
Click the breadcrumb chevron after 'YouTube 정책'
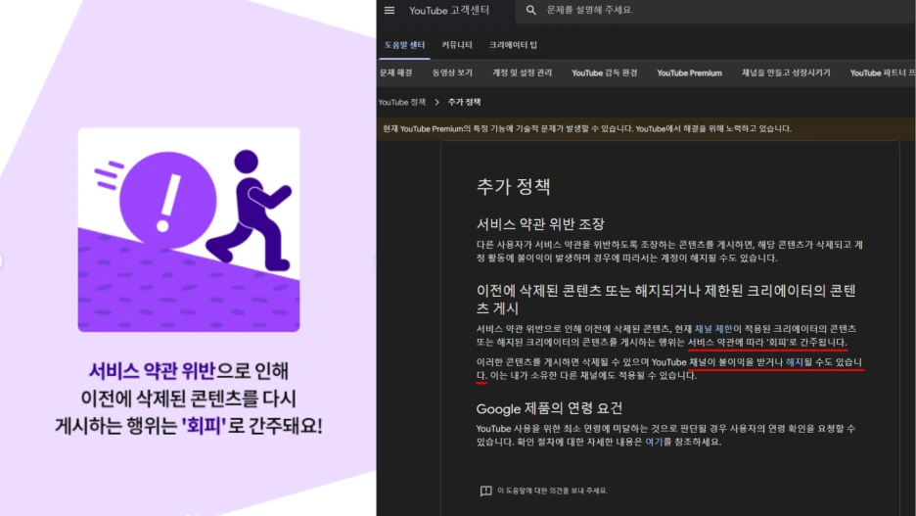(437, 102)
